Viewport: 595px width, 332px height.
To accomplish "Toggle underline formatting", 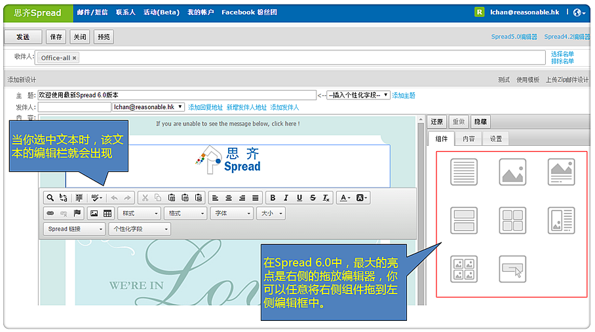I will click(x=299, y=197).
